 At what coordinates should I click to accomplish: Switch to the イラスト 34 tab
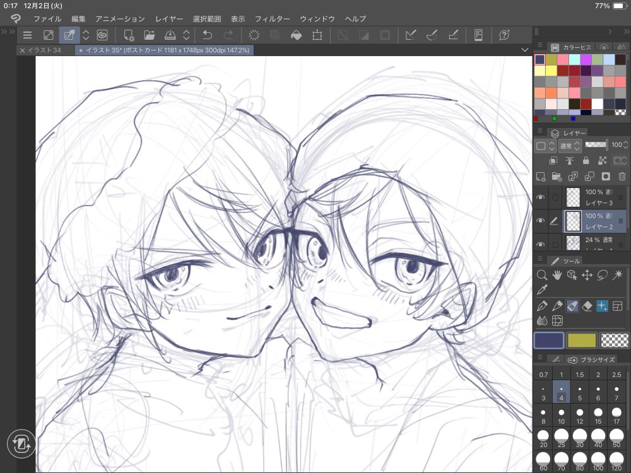[x=44, y=50]
